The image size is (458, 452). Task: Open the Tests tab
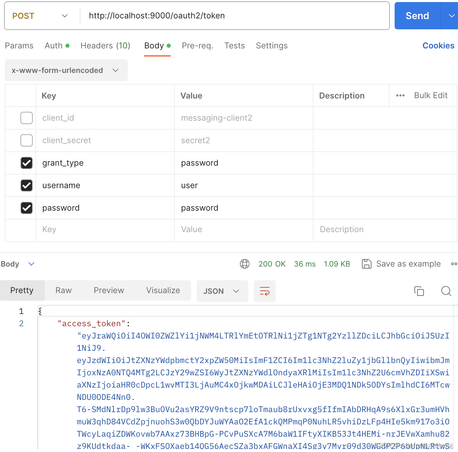pos(234,46)
